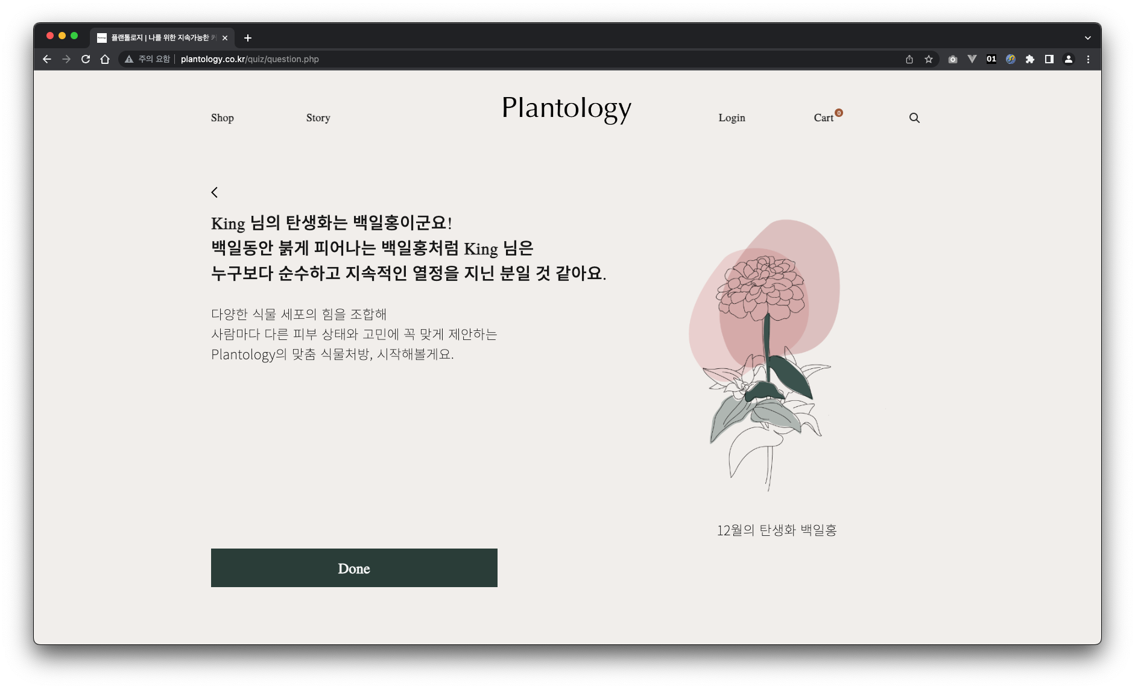Click the zinnia flower illustration
1135x689 pixels.
pos(764,356)
